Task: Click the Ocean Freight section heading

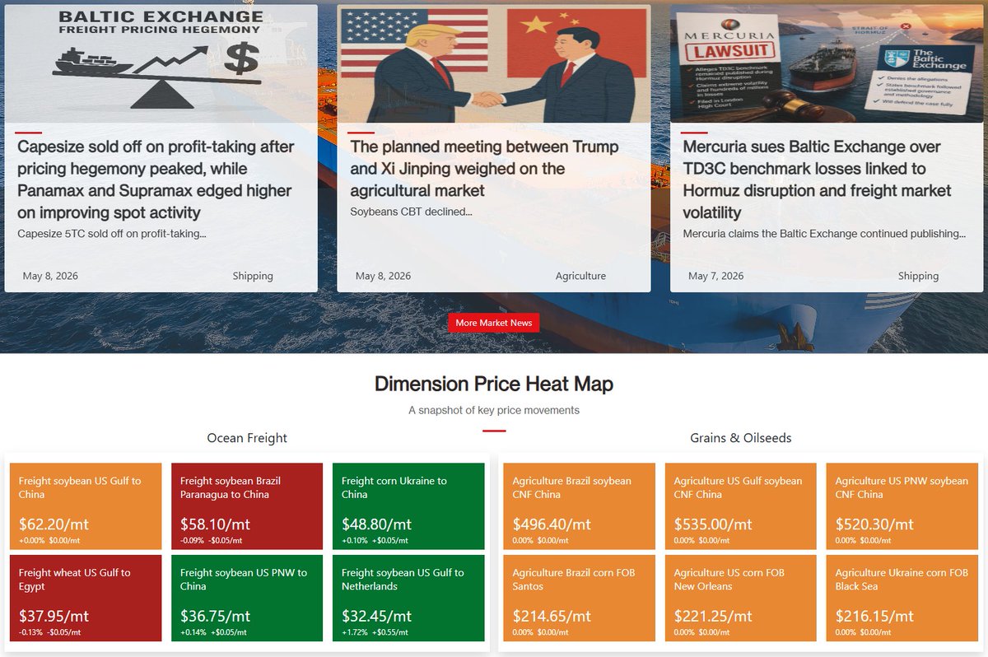Action: point(247,438)
